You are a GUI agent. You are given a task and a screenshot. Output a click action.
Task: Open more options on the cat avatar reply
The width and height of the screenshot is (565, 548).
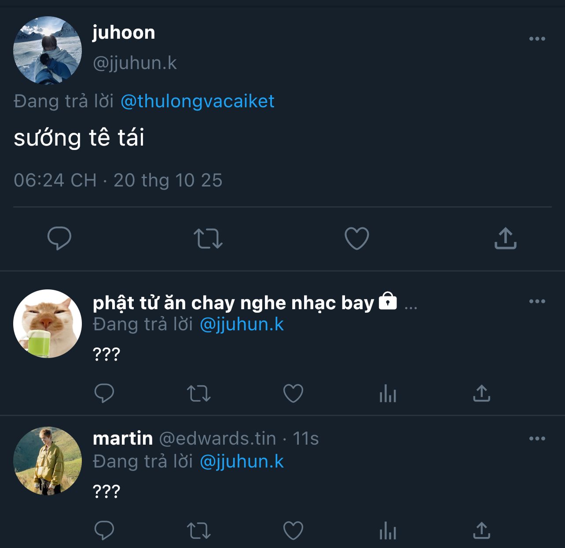[x=537, y=301]
